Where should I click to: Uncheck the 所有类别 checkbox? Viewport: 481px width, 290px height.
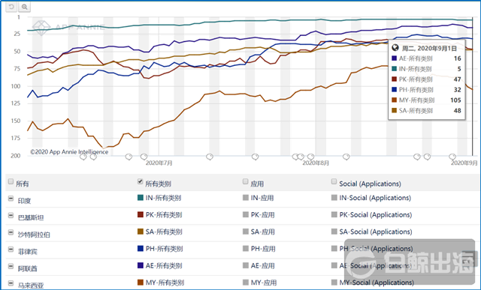click(141, 181)
